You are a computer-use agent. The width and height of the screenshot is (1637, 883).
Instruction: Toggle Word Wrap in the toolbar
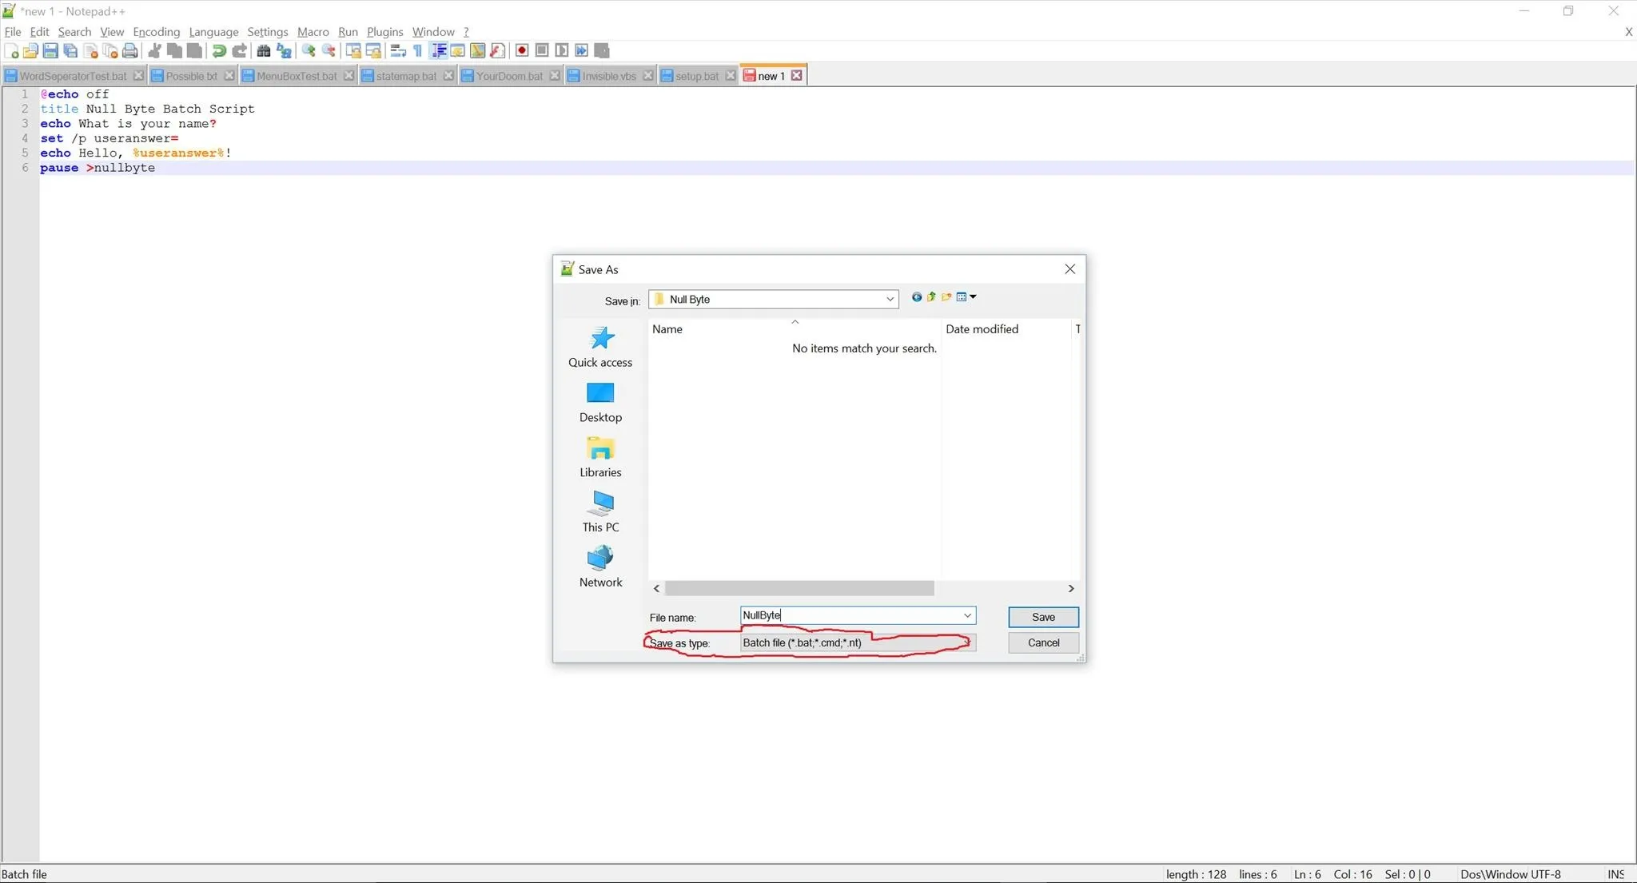click(x=398, y=51)
